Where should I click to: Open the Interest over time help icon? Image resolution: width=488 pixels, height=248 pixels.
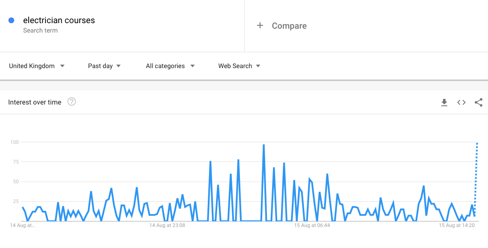(x=72, y=102)
